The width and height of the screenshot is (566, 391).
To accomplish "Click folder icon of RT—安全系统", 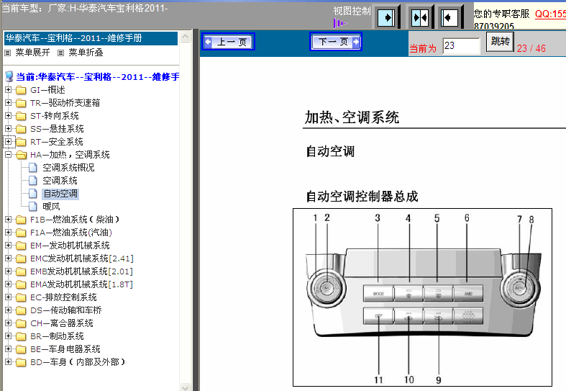I will point(21,142).
